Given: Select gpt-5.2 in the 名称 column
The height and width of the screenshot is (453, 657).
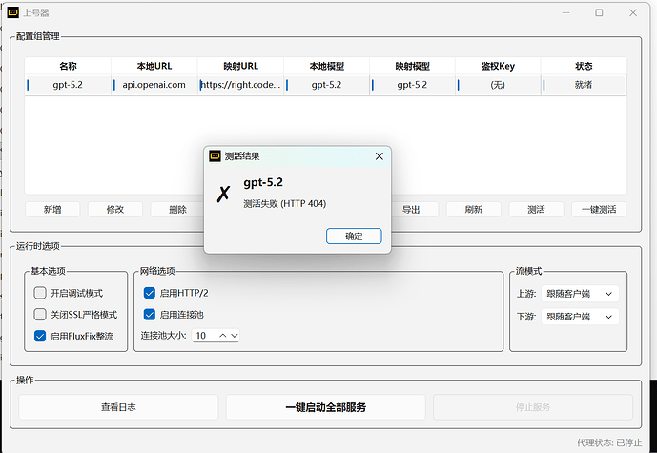Looking at the screenshot, I should (x=68, y=85).
